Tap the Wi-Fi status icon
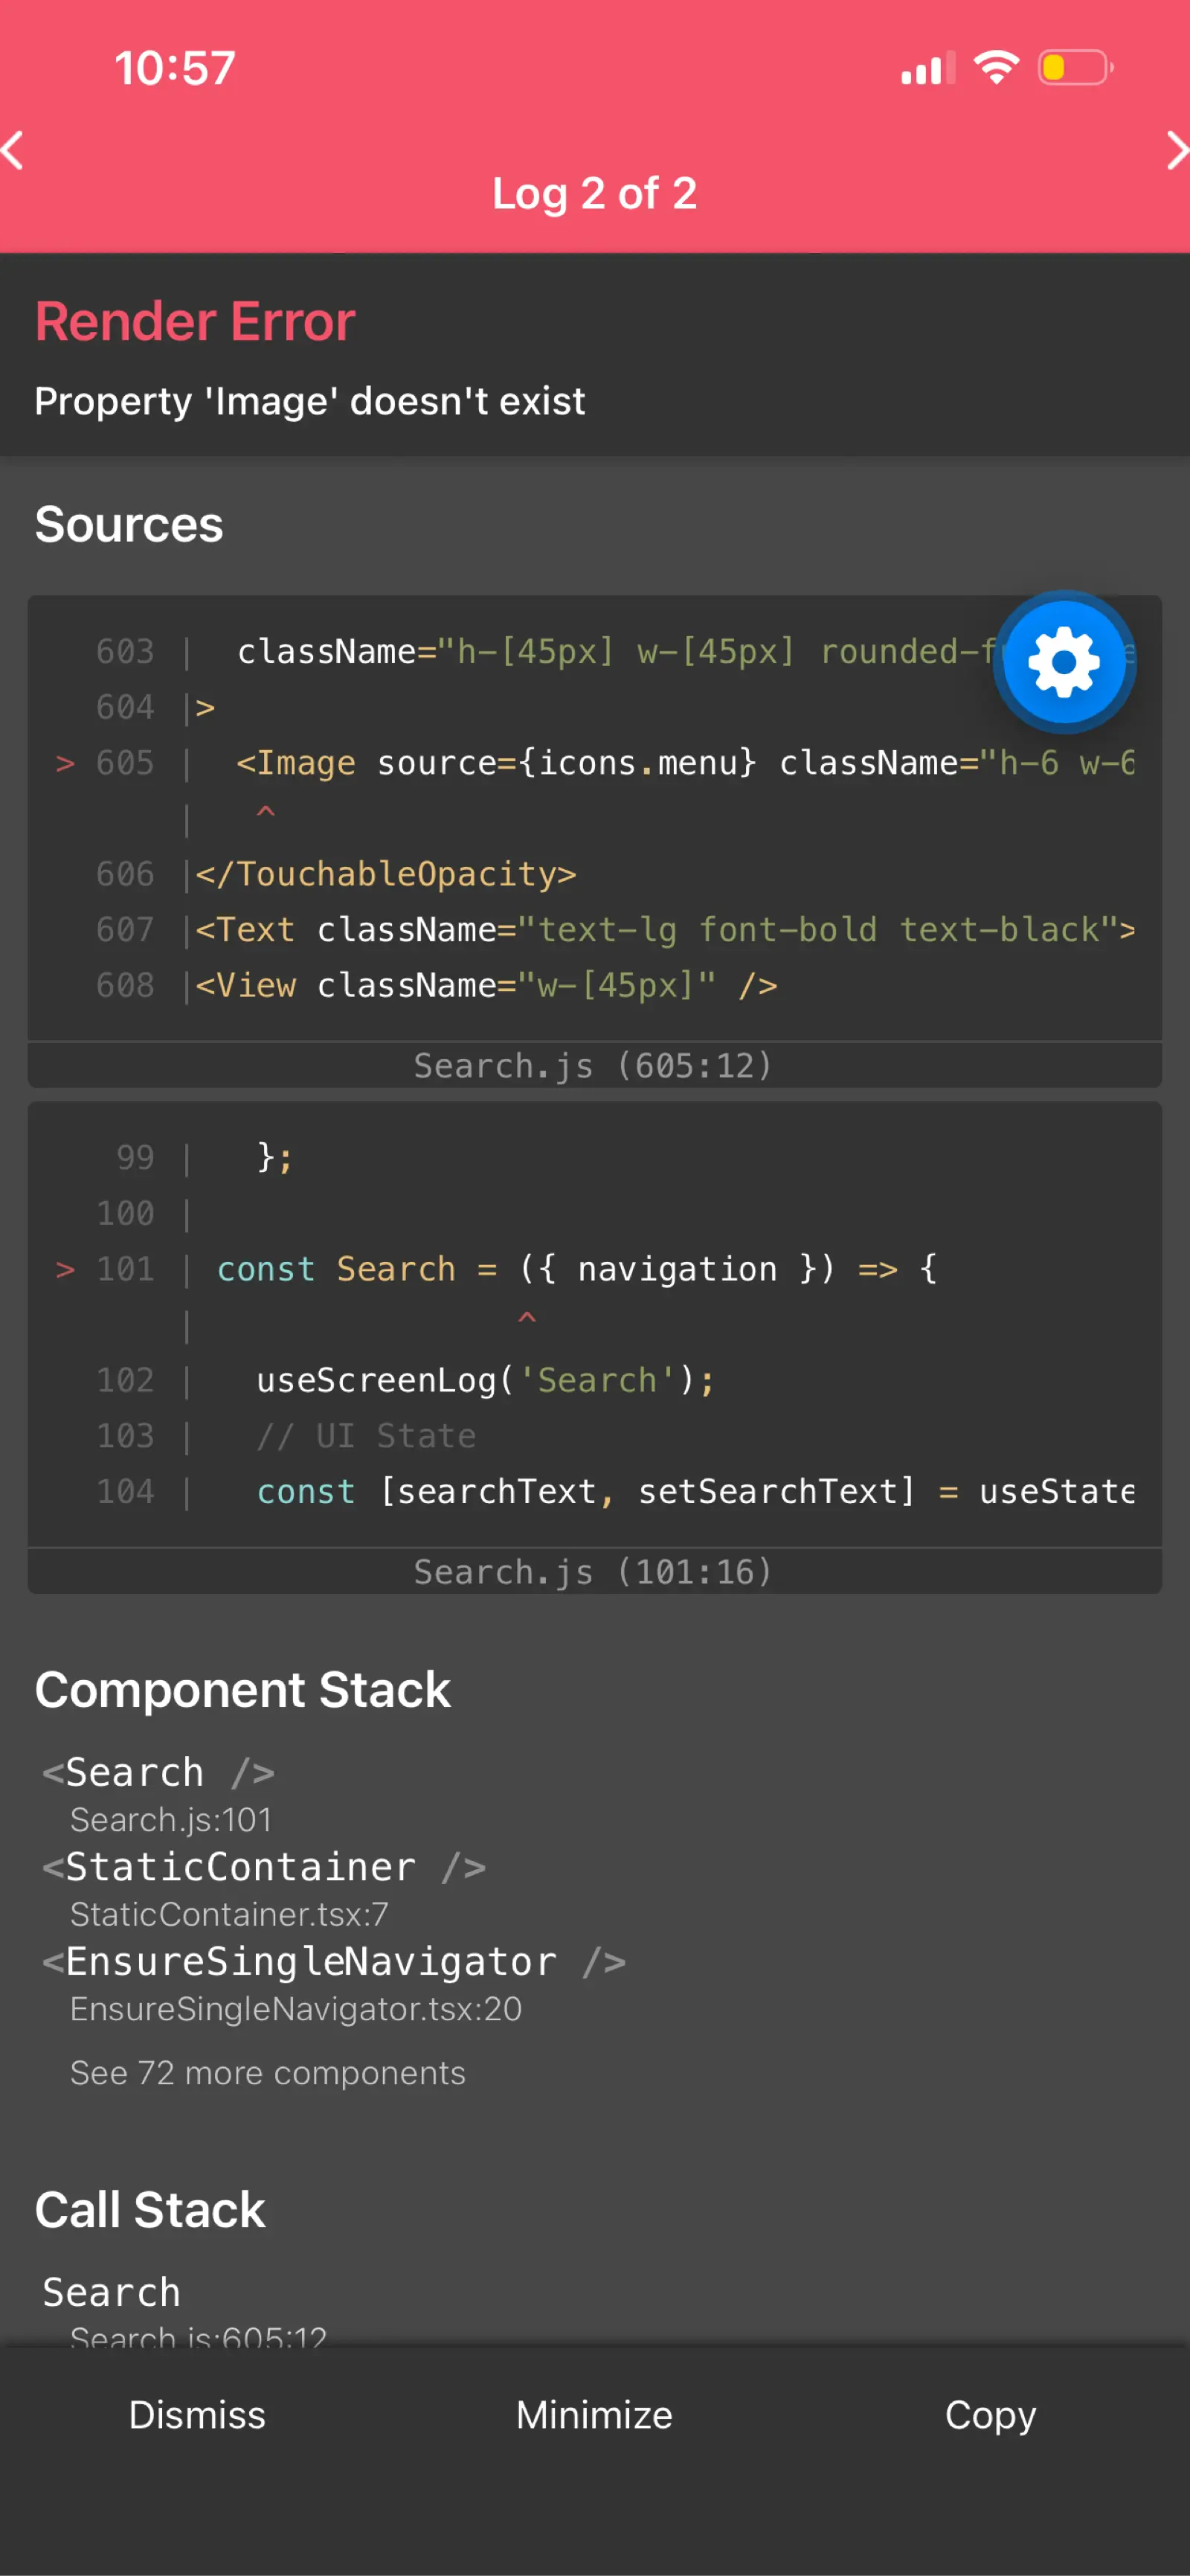The image size is (1190, 2576). 995,68
